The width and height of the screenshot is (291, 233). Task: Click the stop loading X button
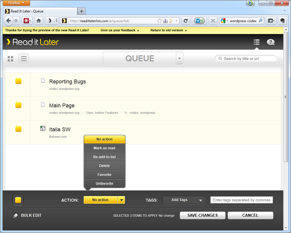[213, 21]
